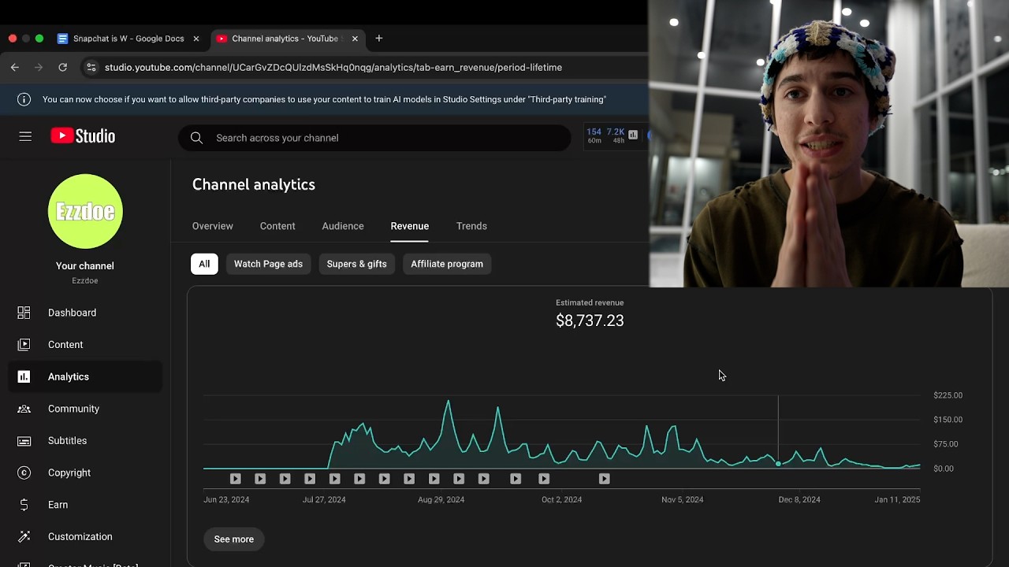Open Subtitles from the sidebar
The image size is (1009, 567).
tap(85, 441)
